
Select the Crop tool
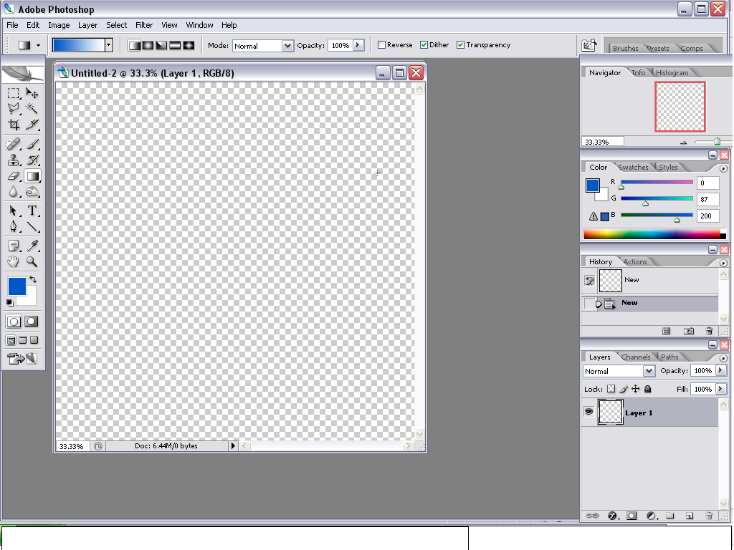14,125
